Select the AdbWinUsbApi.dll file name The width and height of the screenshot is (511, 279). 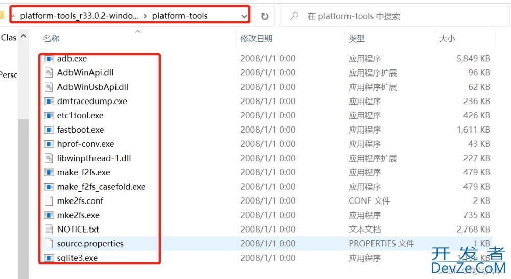93,87
